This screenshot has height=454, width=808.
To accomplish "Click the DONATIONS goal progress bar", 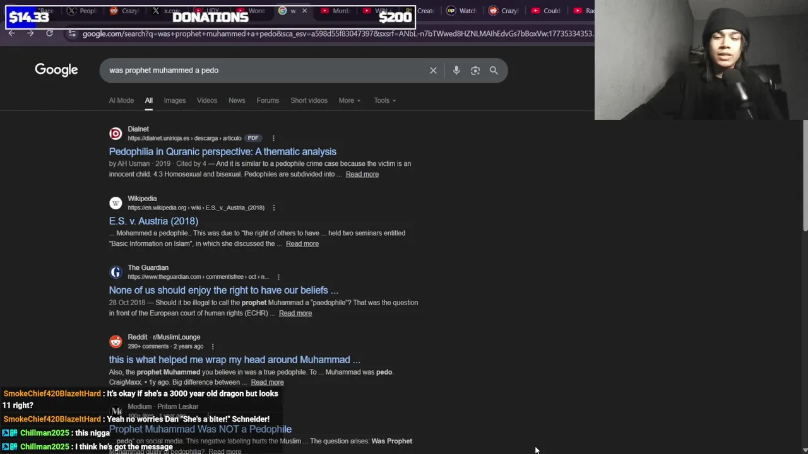I will pyautogui.click(x=210, y=18).
